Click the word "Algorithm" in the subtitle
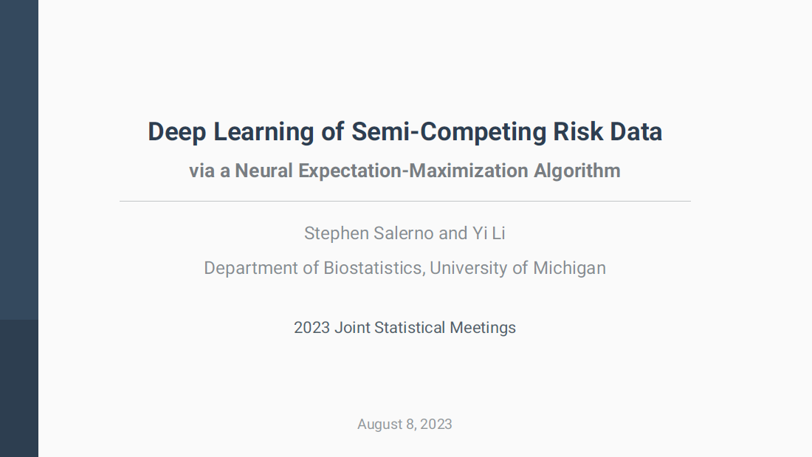 577,171
